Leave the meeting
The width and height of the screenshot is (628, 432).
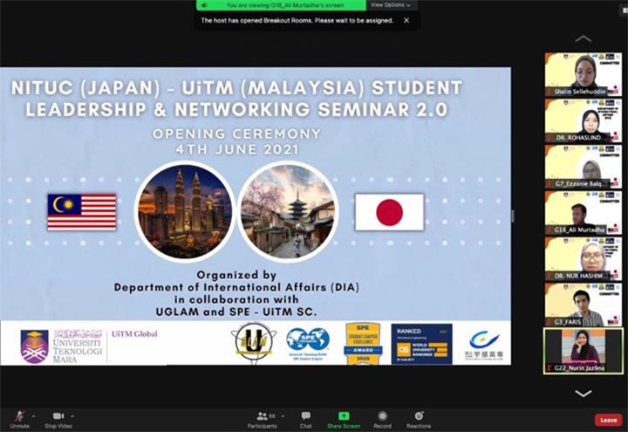[608, 420]
